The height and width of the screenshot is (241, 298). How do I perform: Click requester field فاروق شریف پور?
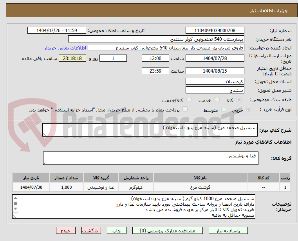[166, 47]
